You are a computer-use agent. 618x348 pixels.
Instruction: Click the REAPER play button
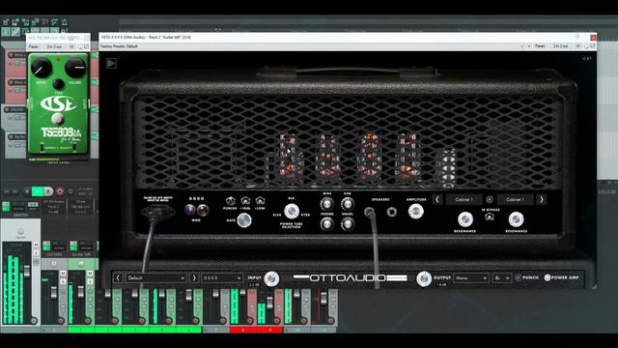38,191
